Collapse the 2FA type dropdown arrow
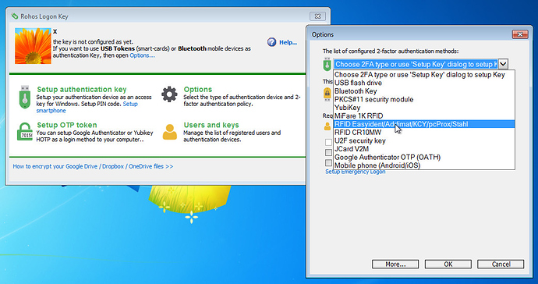The width and height of the screenshot is (538, 284). [x=503, y=64]
